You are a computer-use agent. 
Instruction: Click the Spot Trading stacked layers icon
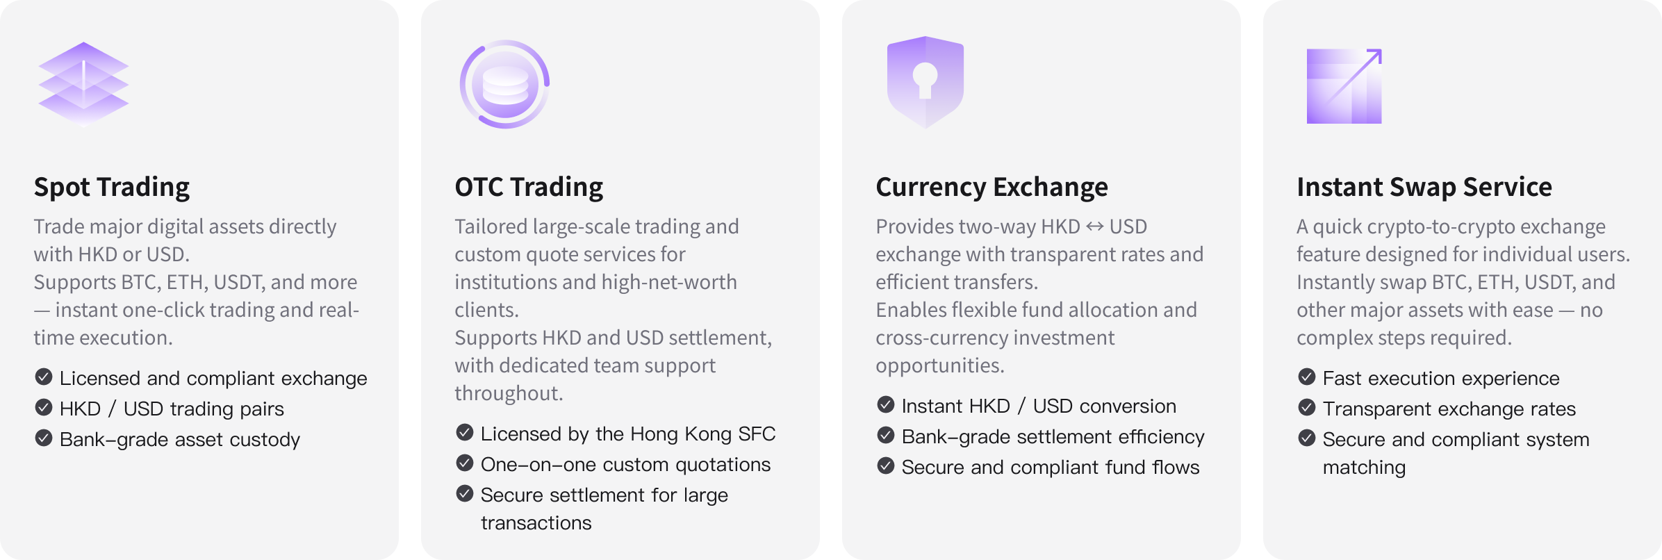pos(83,84)
